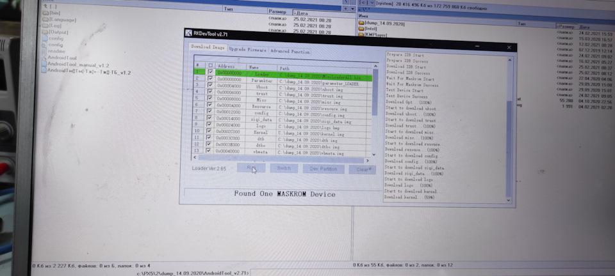This screenshot has width=615, height=276.
Task: Click the horizontal scrollbar left arrow in table
Action: pyautogui.click(x=195, y=157)
